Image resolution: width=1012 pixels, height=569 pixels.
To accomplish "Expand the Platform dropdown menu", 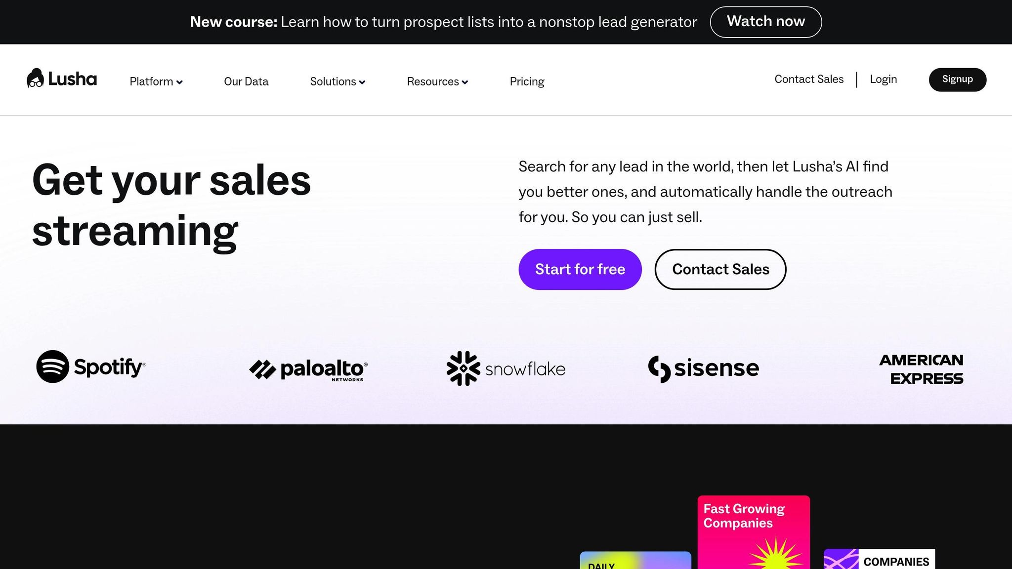I will (156, 81).
